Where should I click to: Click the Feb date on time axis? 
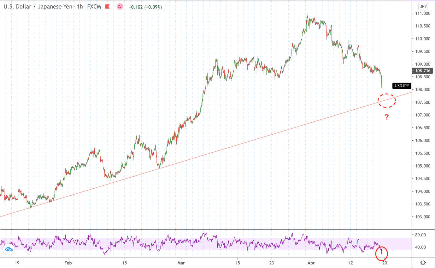point(68,263)
